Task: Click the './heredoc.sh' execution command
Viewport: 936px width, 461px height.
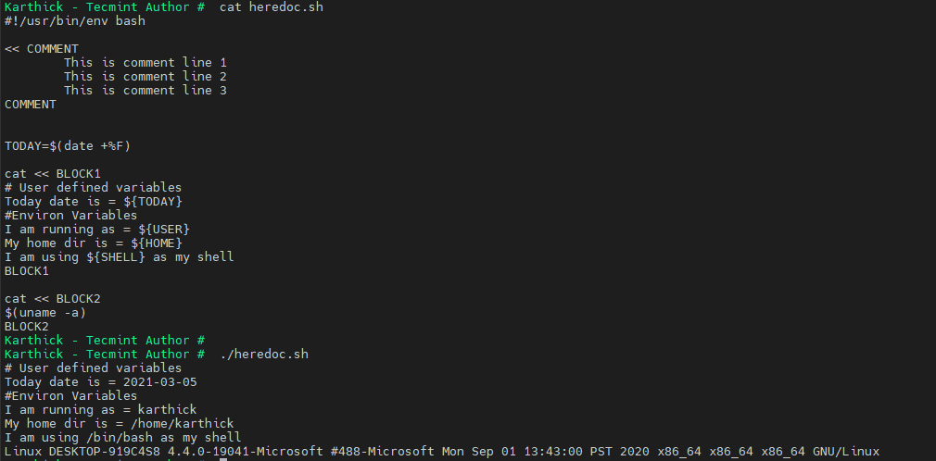Action: pyautogui.click(x=264, y=354)
